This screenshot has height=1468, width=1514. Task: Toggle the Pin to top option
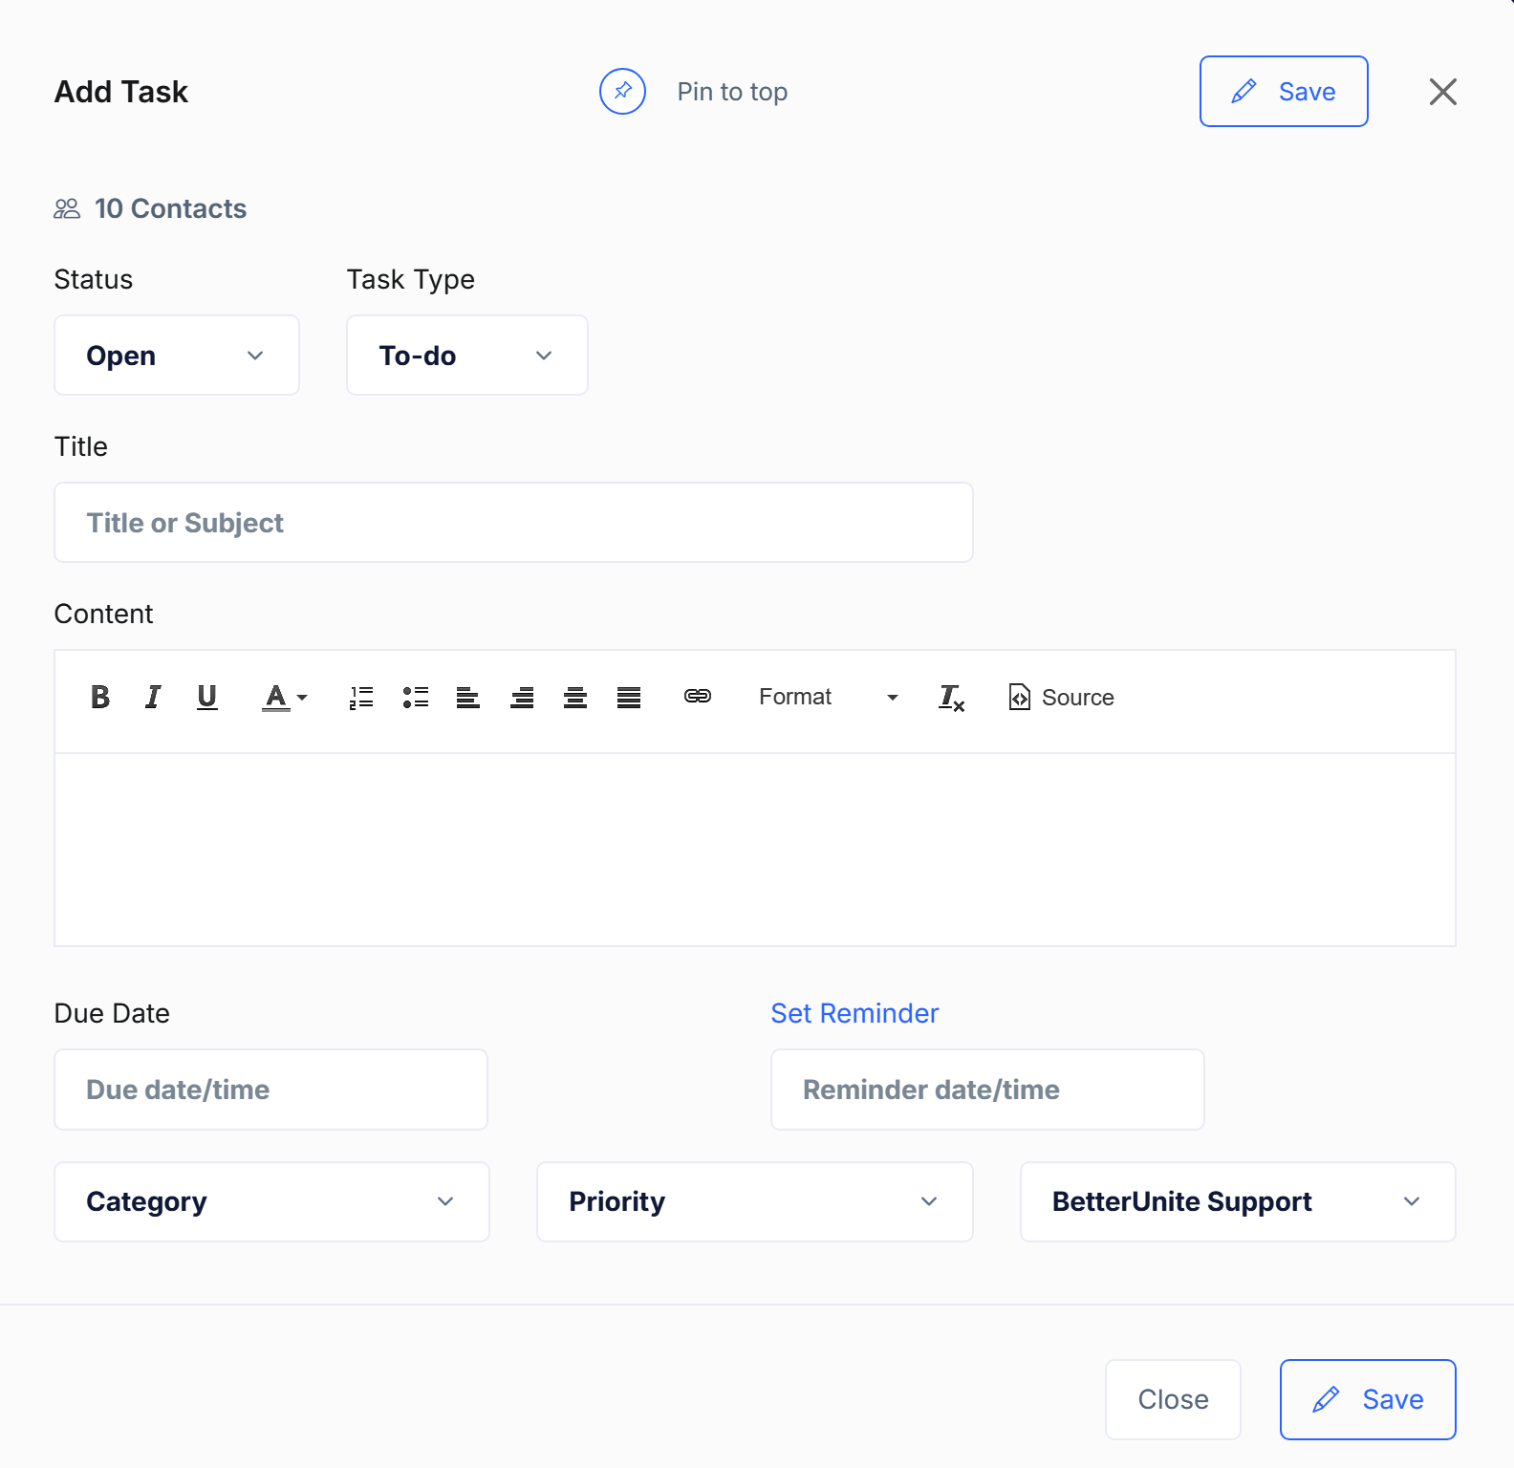point(623,92)
